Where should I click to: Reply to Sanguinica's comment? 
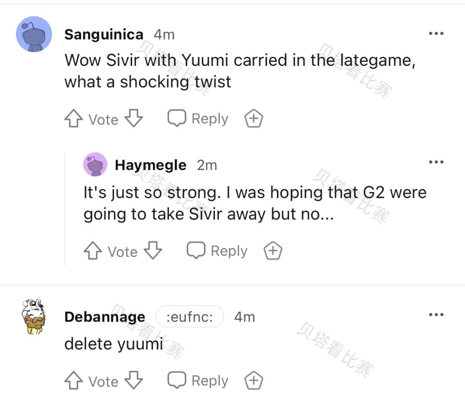[x=198, y=119]
